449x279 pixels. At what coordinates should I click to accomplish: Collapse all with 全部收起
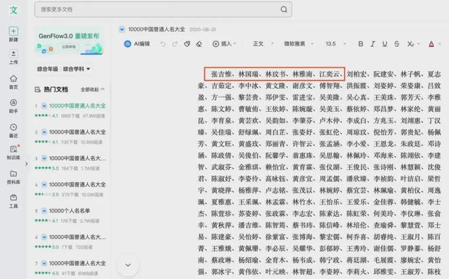[x=93, y=90]
